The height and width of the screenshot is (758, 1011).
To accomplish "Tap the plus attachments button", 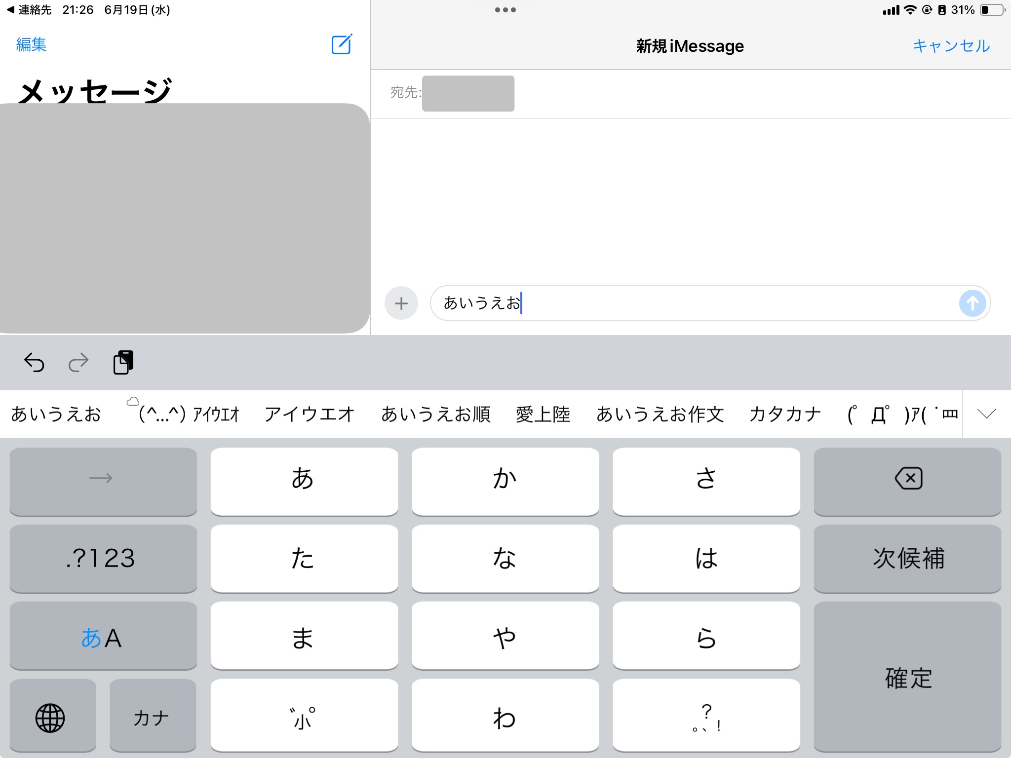I will 401,303.
